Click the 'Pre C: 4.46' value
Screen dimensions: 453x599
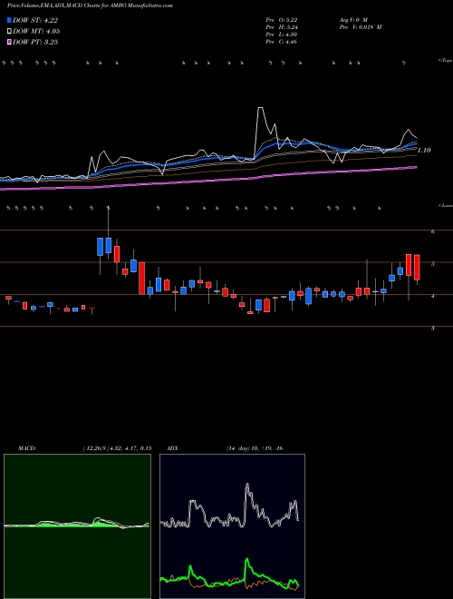tap(282, 42)
